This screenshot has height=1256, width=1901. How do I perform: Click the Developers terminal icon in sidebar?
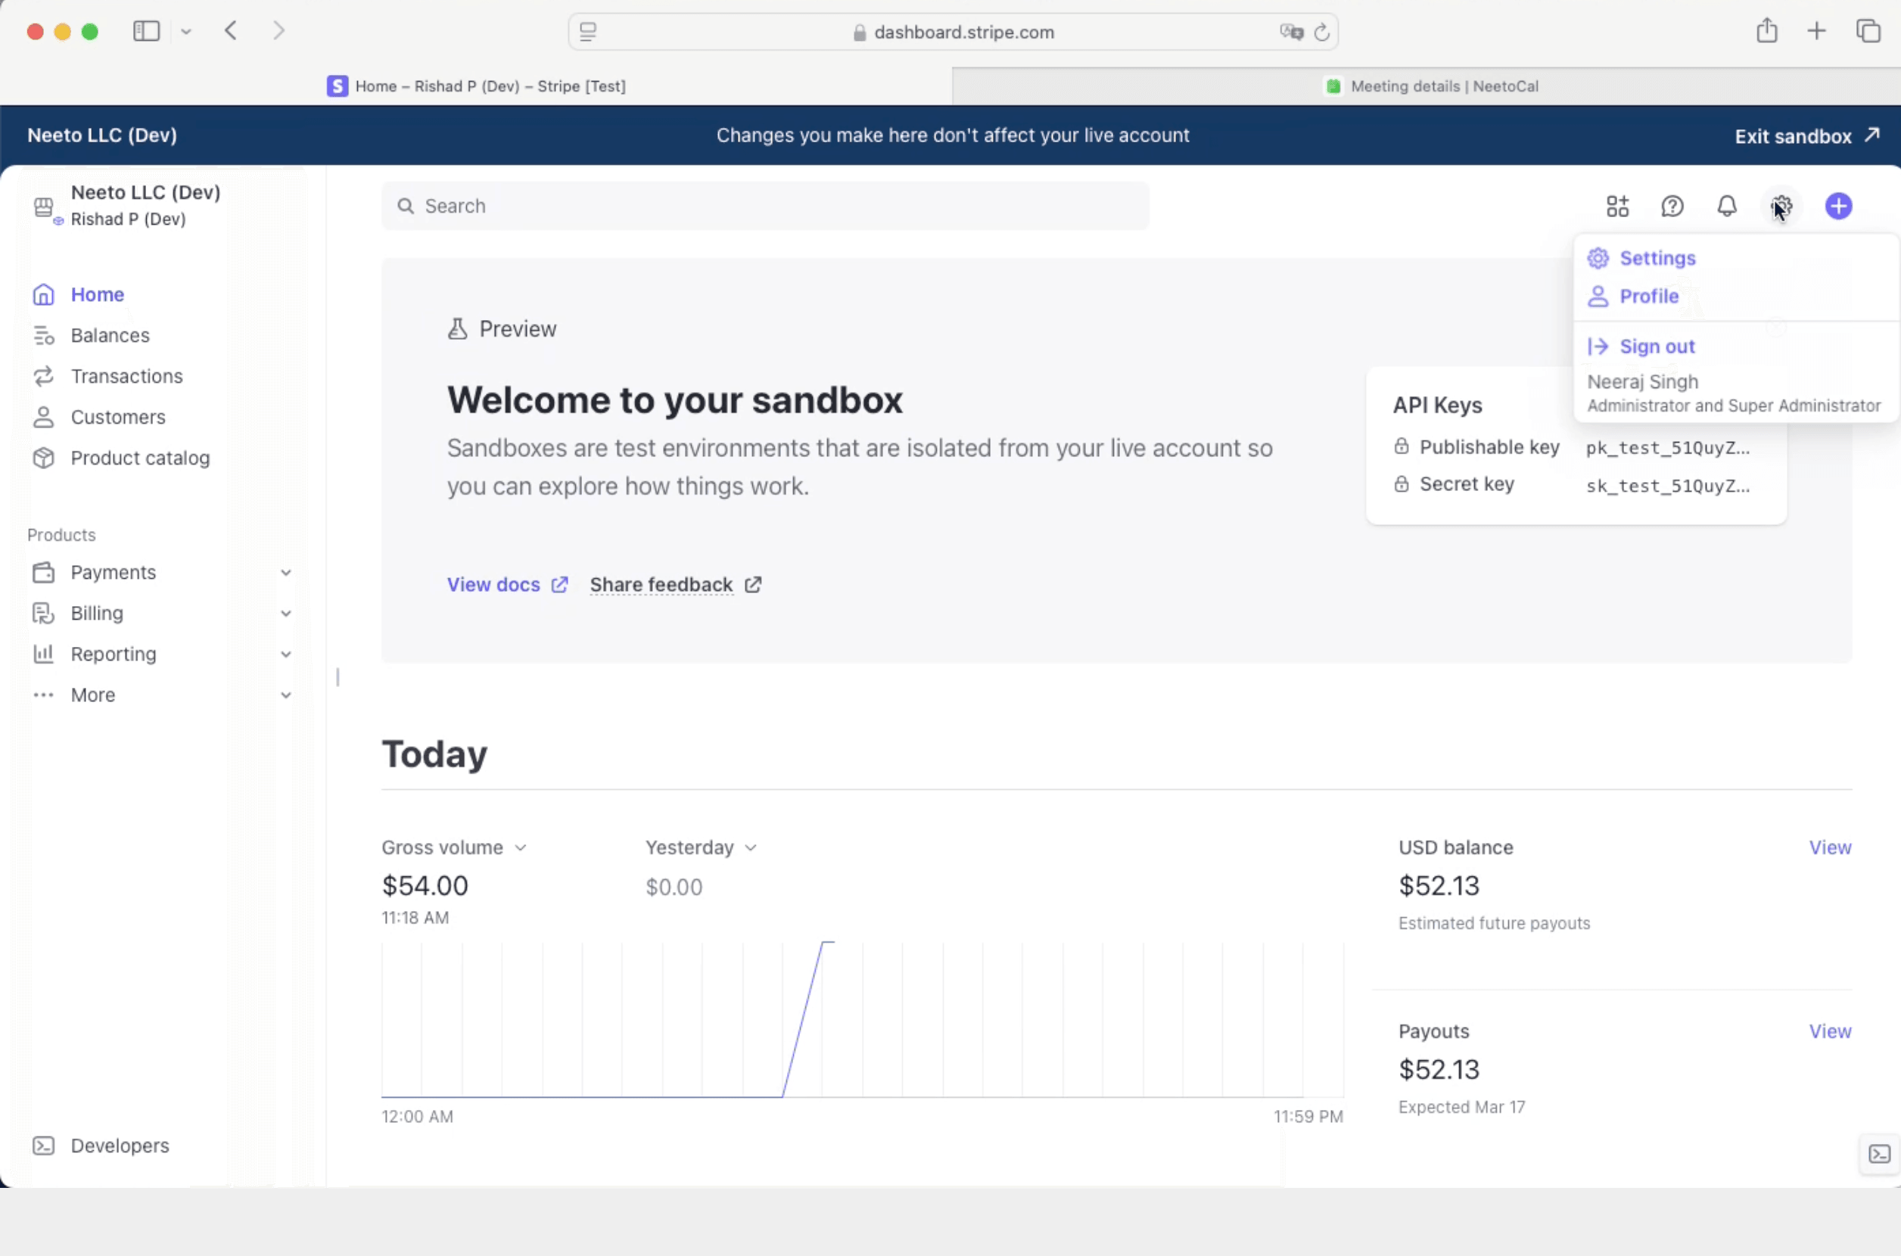point(43,1146)
